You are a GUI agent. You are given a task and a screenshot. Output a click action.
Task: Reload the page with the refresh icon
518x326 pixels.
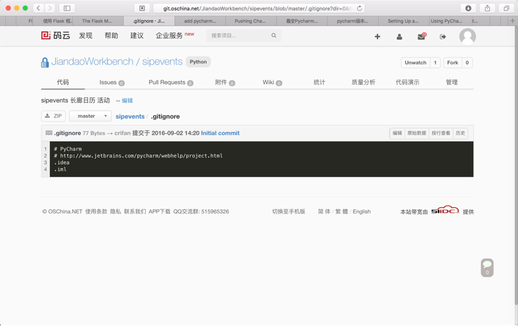tap(359, 8)
